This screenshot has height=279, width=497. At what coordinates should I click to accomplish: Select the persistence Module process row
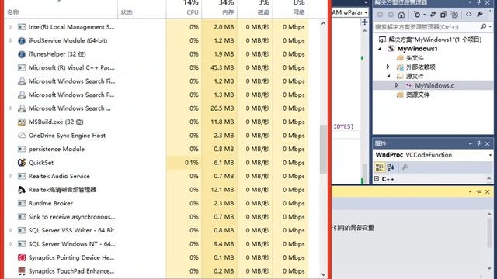[156, 149]
